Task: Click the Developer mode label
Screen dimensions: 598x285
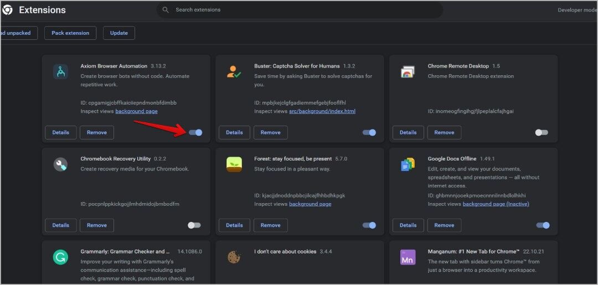Action: tap(578, 11)
